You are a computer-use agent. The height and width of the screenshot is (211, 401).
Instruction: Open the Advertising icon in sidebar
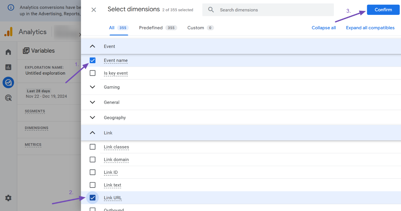click(x=8, y=98)
